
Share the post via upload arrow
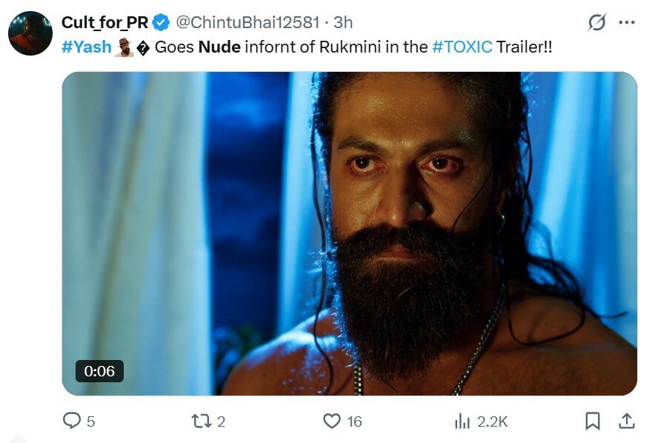(627, 421)
